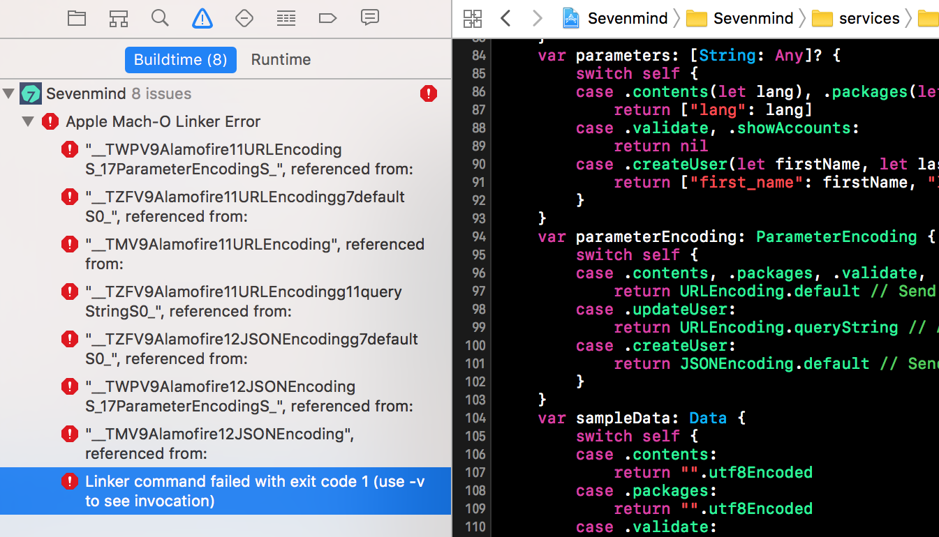Switch to the Runtime tab
The height and width of the screenshot is (537, 939).
click(x=281, y=60)
